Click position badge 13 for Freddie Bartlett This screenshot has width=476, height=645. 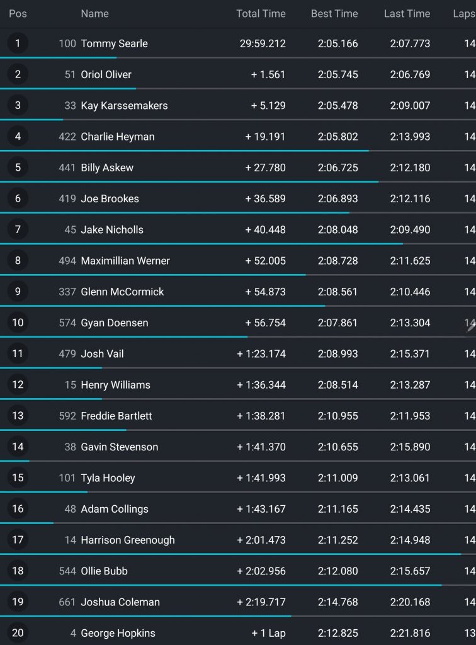tap(18, 416)
